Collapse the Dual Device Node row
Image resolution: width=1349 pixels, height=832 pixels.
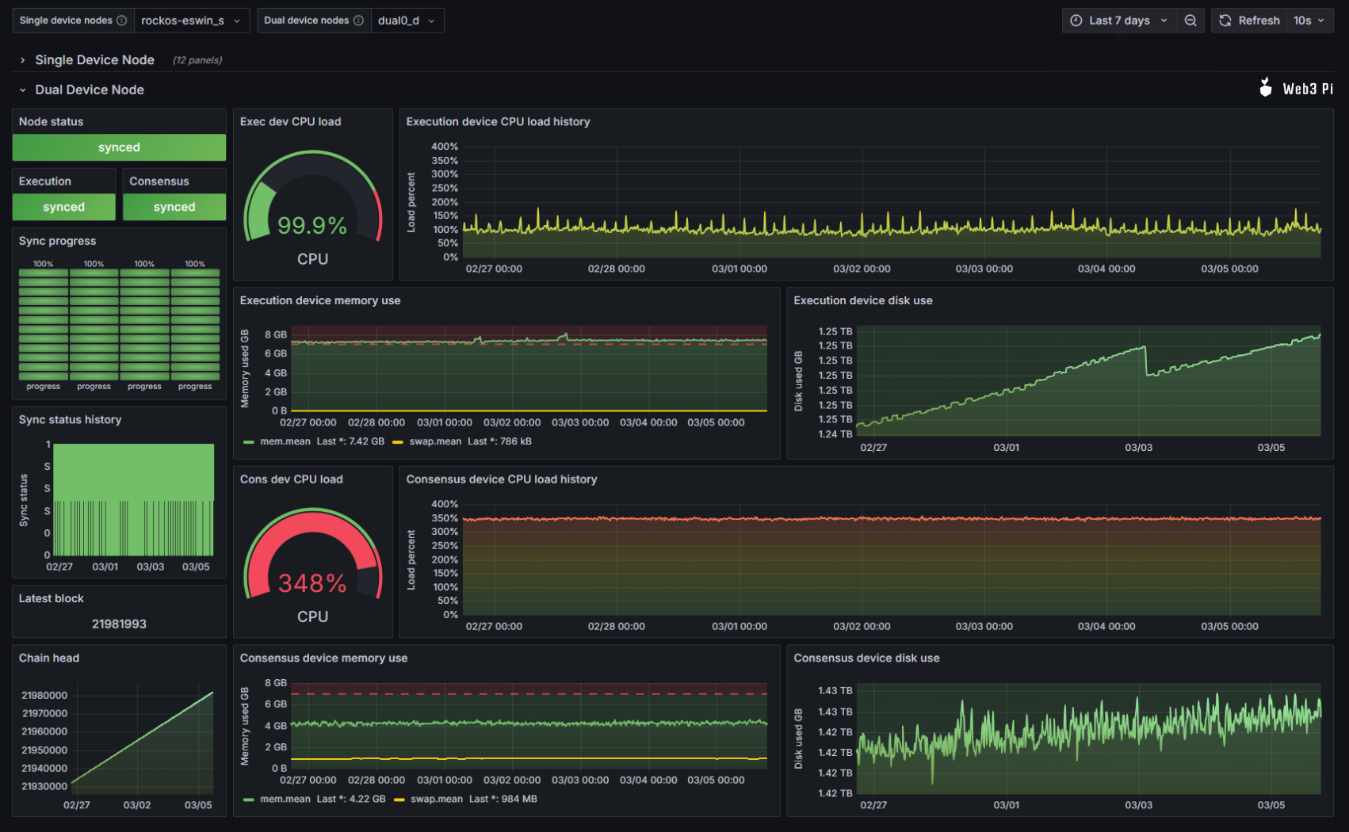click(89, 90)
